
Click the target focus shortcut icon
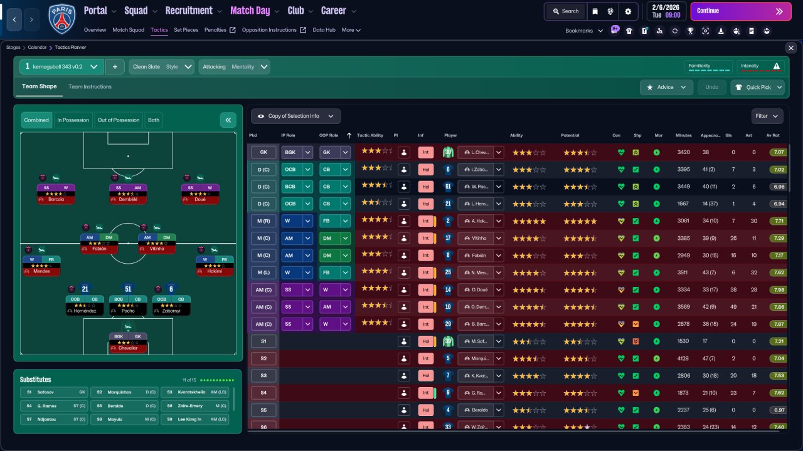tap(706, 31)
